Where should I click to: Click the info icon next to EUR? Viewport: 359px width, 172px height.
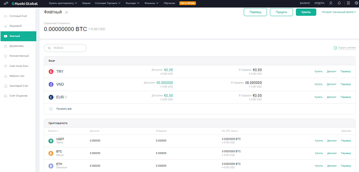(x=66, y=97)
